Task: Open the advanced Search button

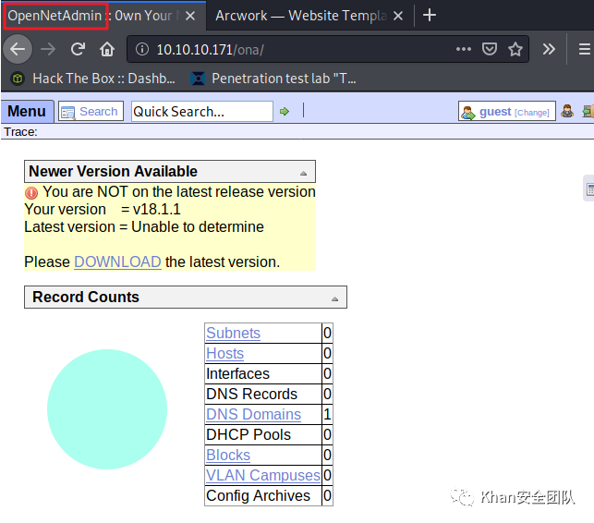Action: coord(91,112)
